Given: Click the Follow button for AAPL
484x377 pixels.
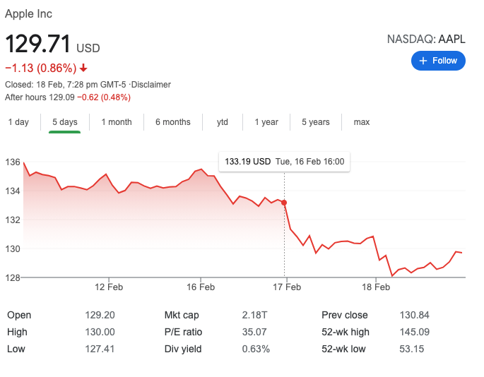Looking at the screenshot, I should (438, 61).
